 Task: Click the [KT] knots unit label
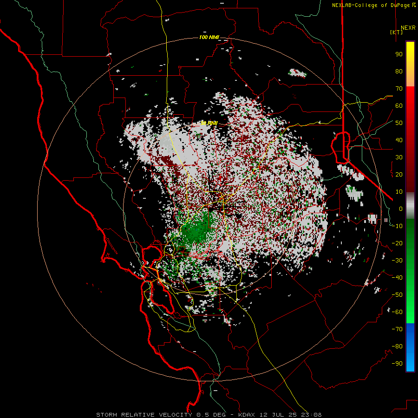tap(397, 32)
